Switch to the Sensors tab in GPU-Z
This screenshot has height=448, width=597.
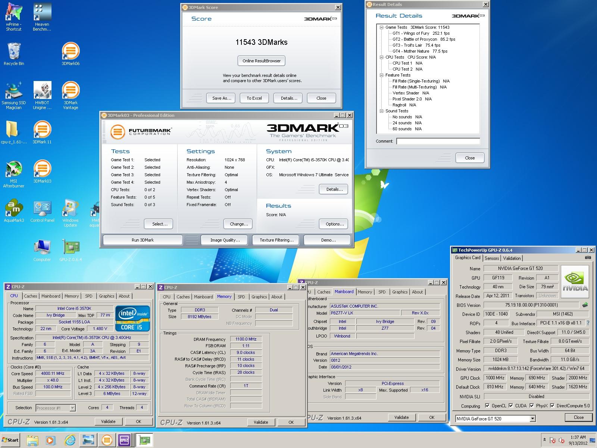pyautogui.click(x=491, y=258)
